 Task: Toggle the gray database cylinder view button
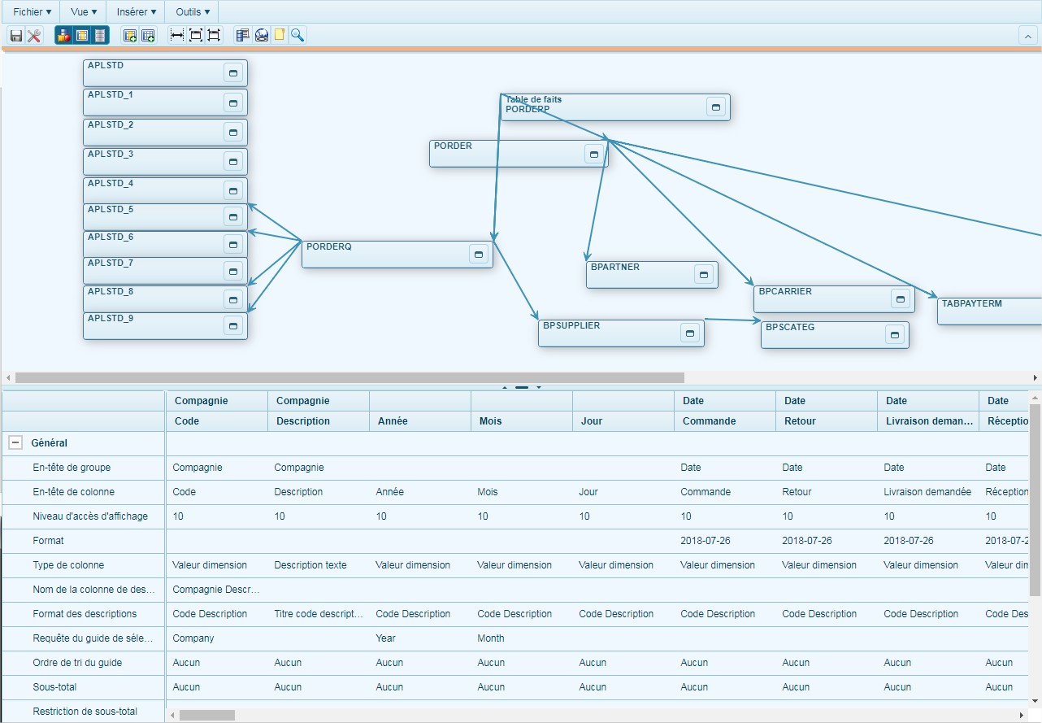tap(99, 35)
